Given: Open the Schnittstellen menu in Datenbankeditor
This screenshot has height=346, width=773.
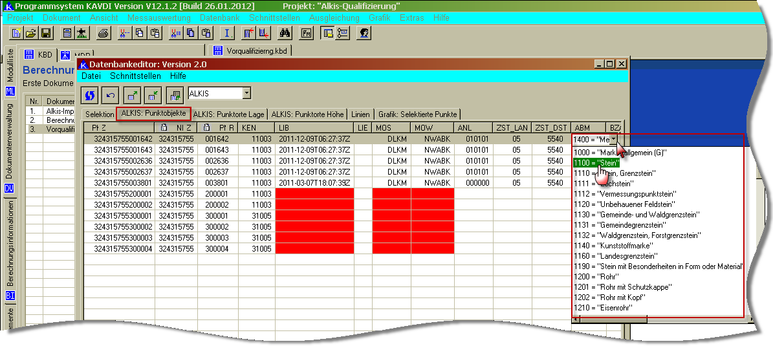Looking at the screenshot, I should [135, 76].
